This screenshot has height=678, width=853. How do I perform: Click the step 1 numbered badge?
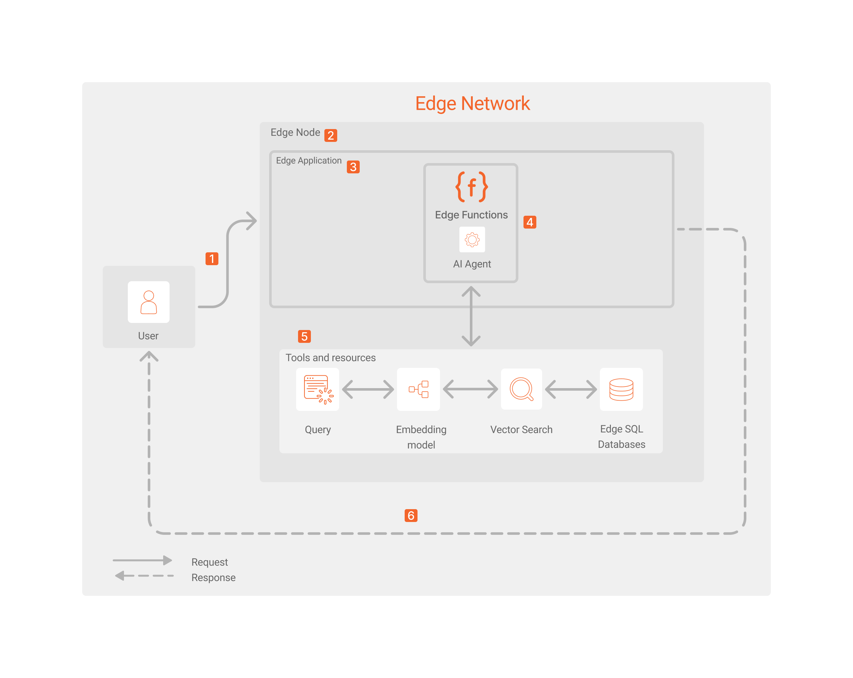[x=213, y=257]
